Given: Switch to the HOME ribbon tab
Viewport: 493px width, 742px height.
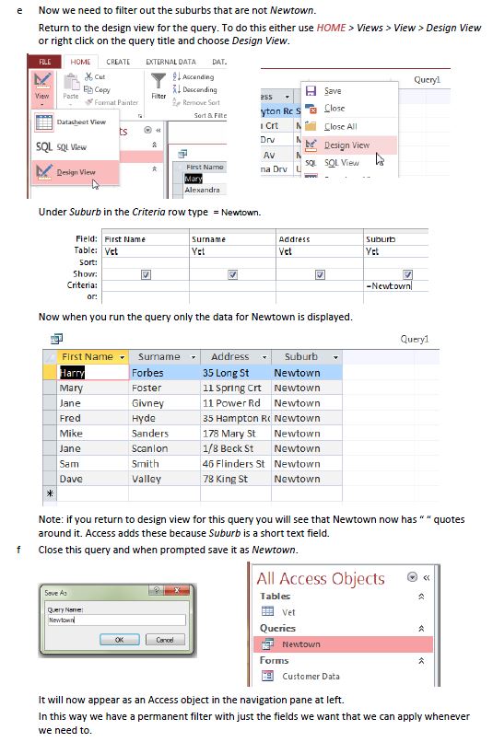Looking at the screenshot, I should 80,62.
